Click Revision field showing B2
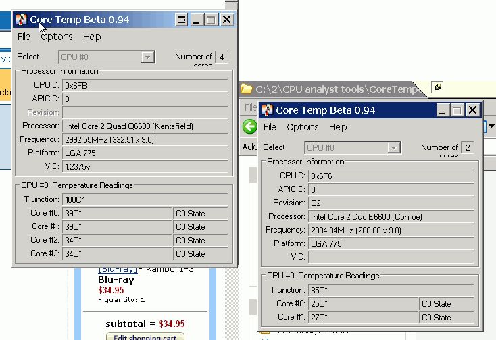Viewport: 496px width, 340px height. 391,203
